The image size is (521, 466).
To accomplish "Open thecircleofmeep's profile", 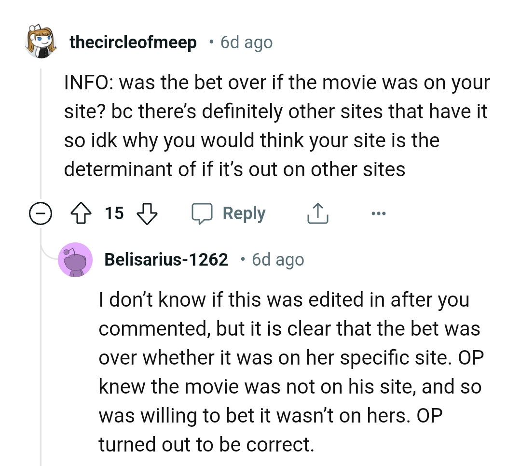I will (x=133, y=42).
